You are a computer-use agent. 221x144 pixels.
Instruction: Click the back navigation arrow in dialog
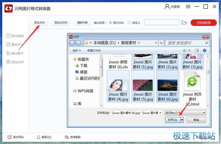(72, 43)
